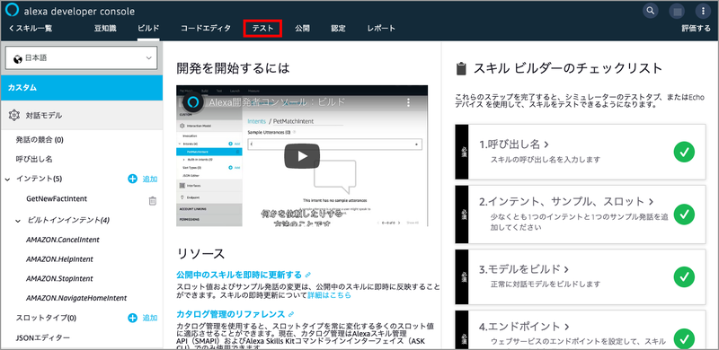Click the リソース heading
This screenshot has width=719, height=350.
pyautogui.click(x=200, y=254)
